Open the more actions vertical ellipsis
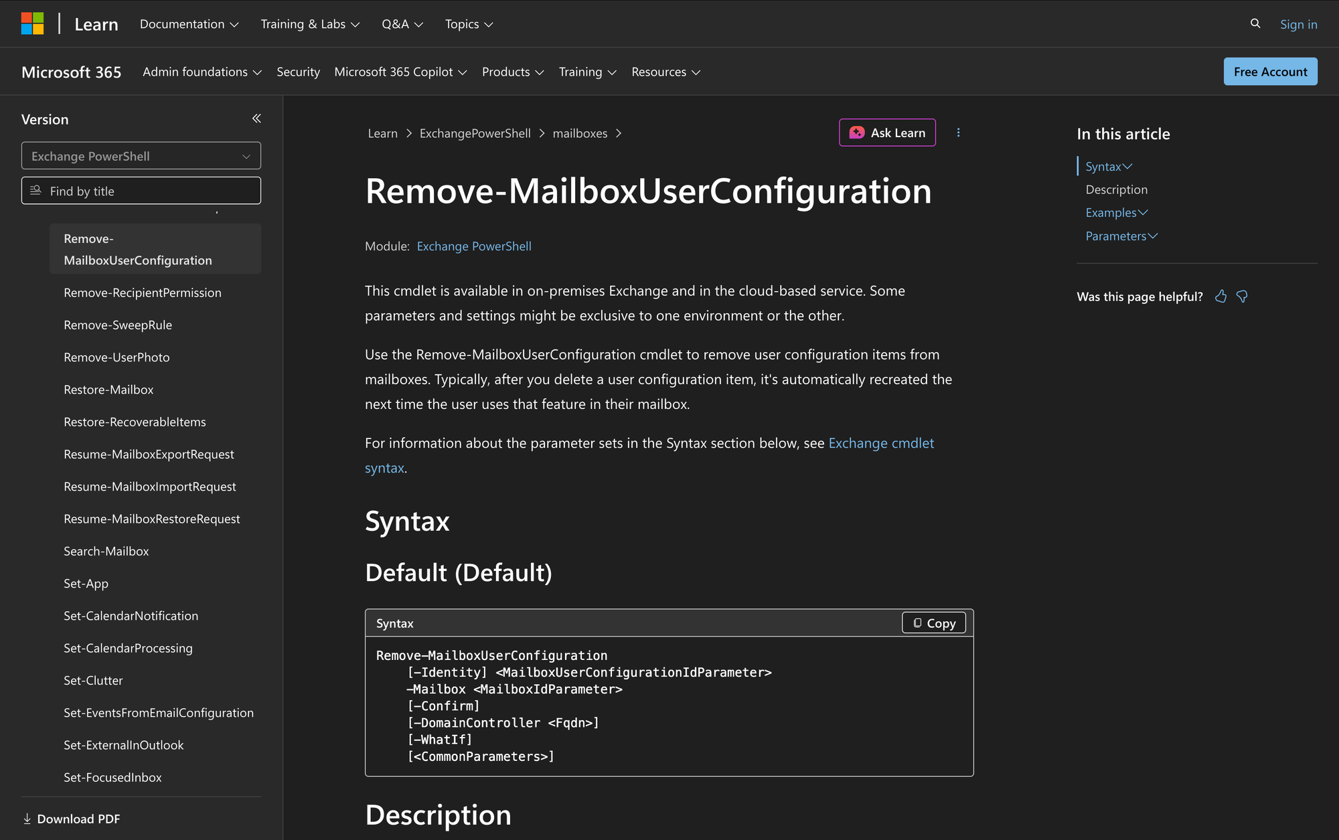 (x=958, y=133)
